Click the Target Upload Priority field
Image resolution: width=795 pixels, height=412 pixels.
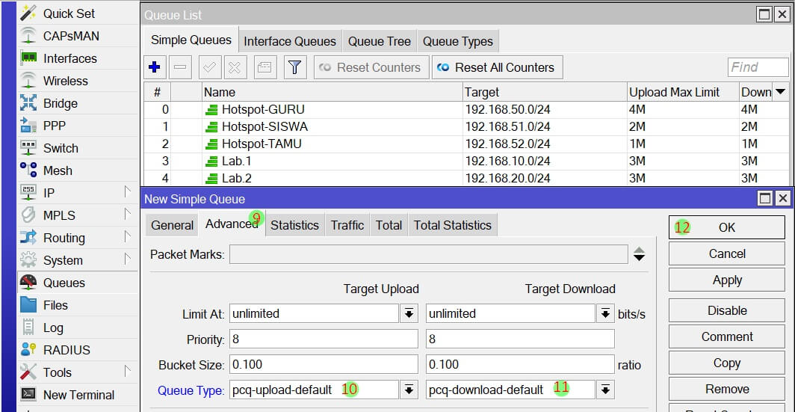coord(324,339)
